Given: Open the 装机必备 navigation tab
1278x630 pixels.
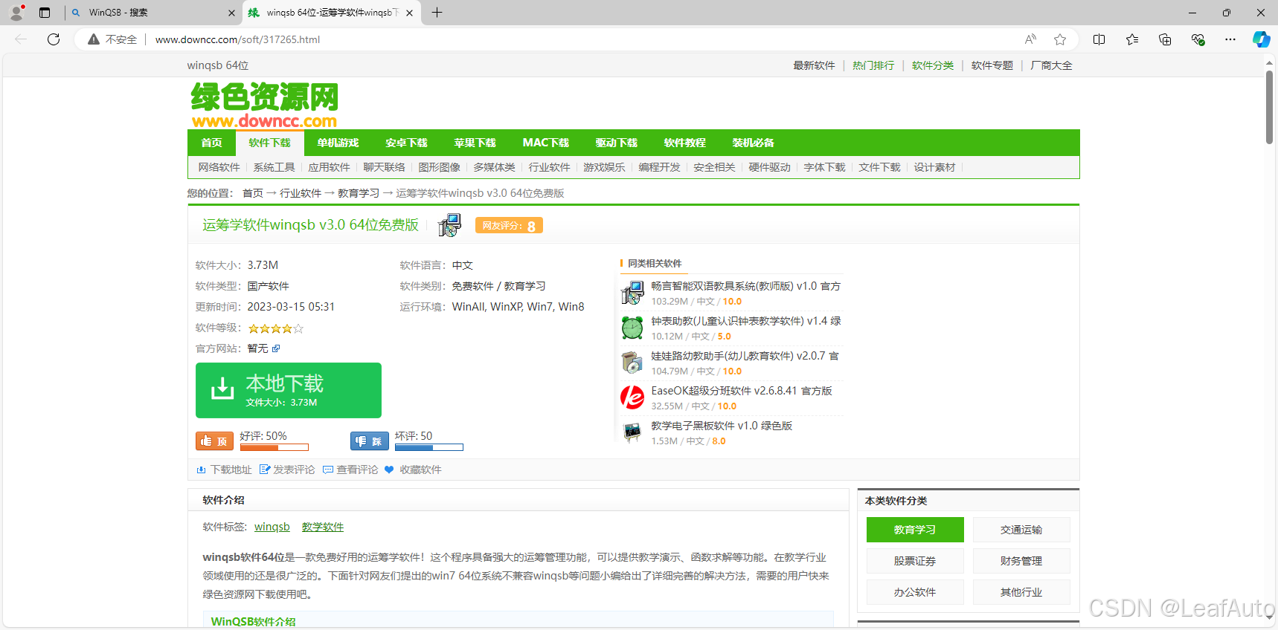Looking at the screenshot, I should click(x=754, y=143).
